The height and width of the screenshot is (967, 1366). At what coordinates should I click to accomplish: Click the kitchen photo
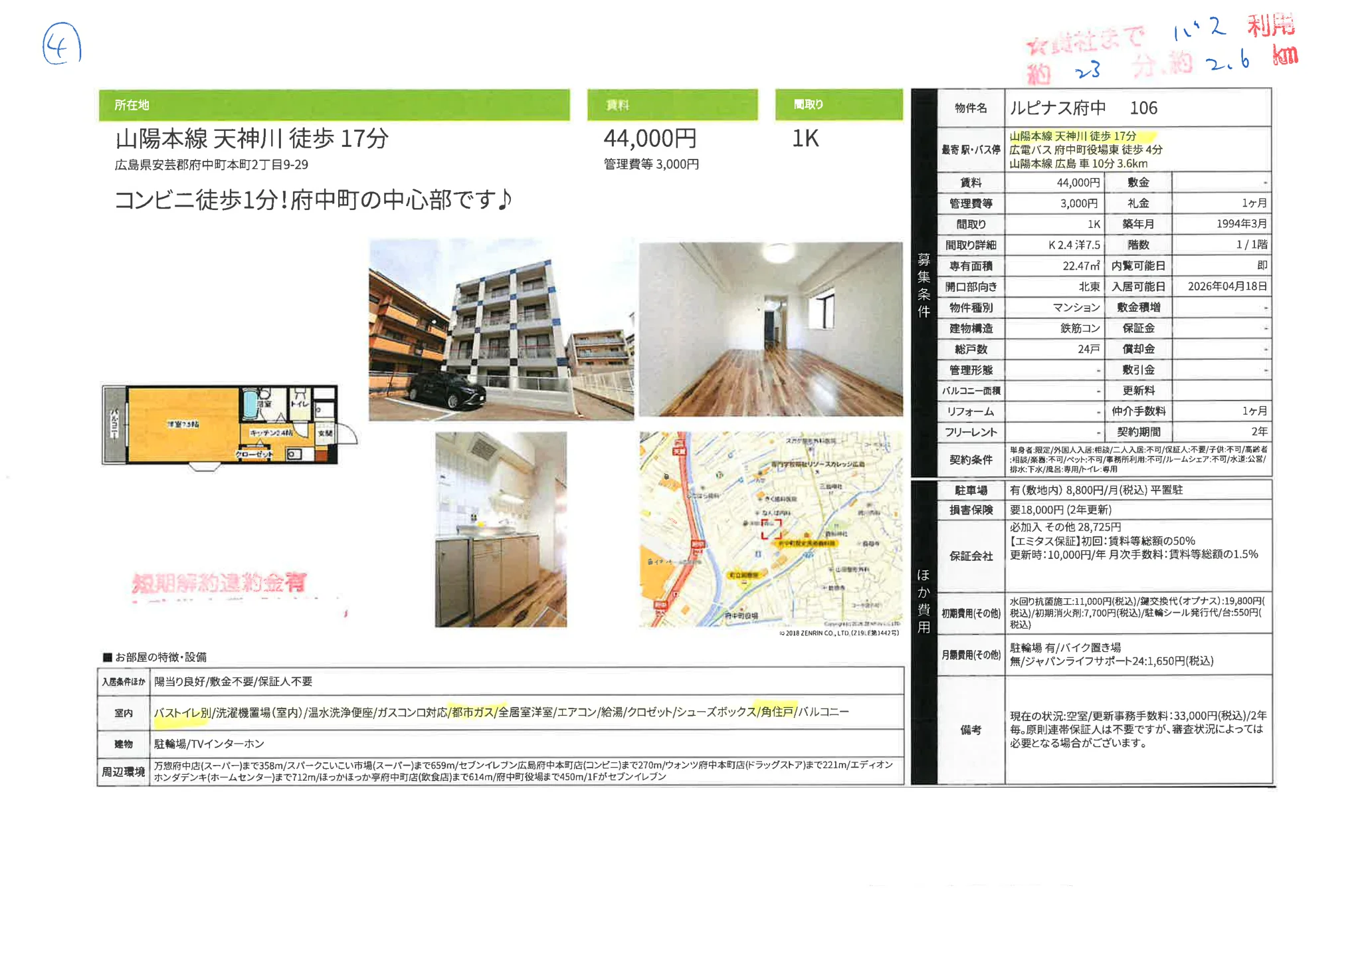(501, 529)
